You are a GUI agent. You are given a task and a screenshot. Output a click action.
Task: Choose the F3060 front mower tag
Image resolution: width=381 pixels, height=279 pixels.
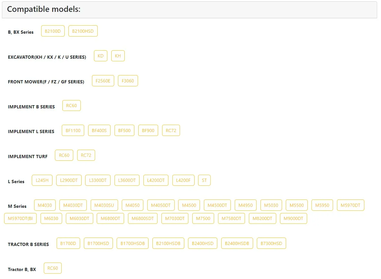click(x=128, y=81)
